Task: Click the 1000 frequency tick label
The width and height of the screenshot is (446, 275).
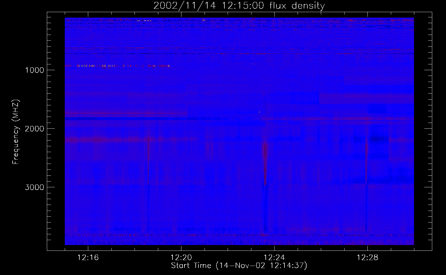Action: (34, 70)
